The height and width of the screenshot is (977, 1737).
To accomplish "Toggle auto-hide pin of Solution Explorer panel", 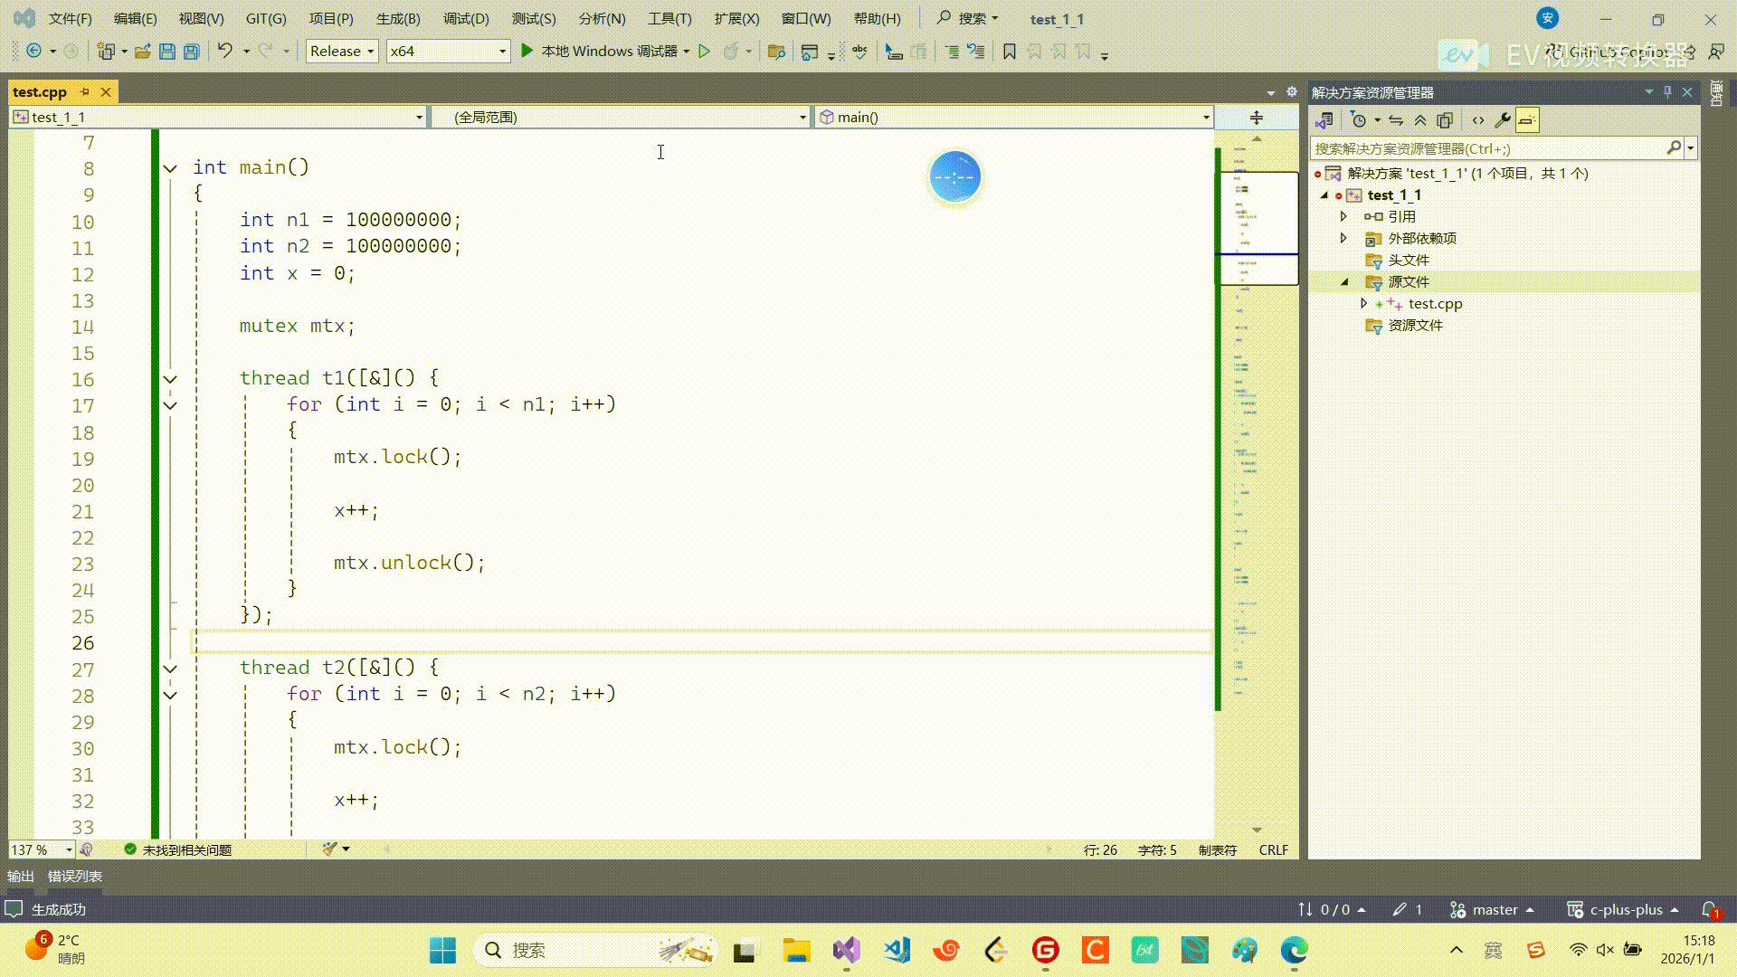I will point(1667,92).
